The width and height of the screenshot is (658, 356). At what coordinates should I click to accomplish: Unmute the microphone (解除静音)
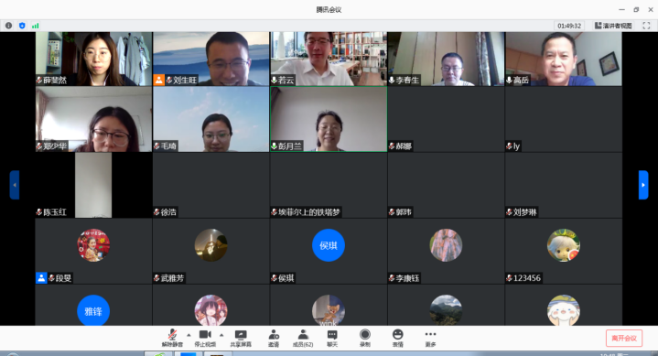coord(172,338)
